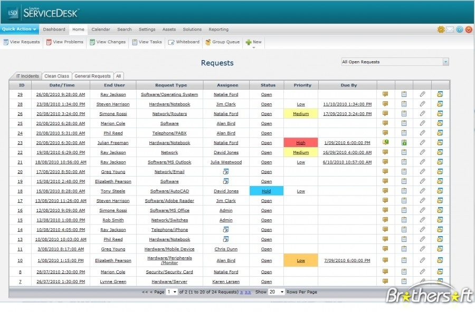Image resolution: width=475 pixels, height=312 pixels.
Task: Open the Quick Action dropdown menu
Action: 19,29
